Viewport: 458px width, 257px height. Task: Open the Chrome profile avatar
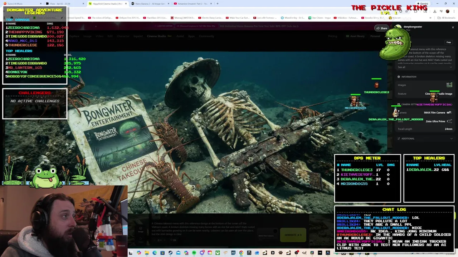tap(447, 11)
